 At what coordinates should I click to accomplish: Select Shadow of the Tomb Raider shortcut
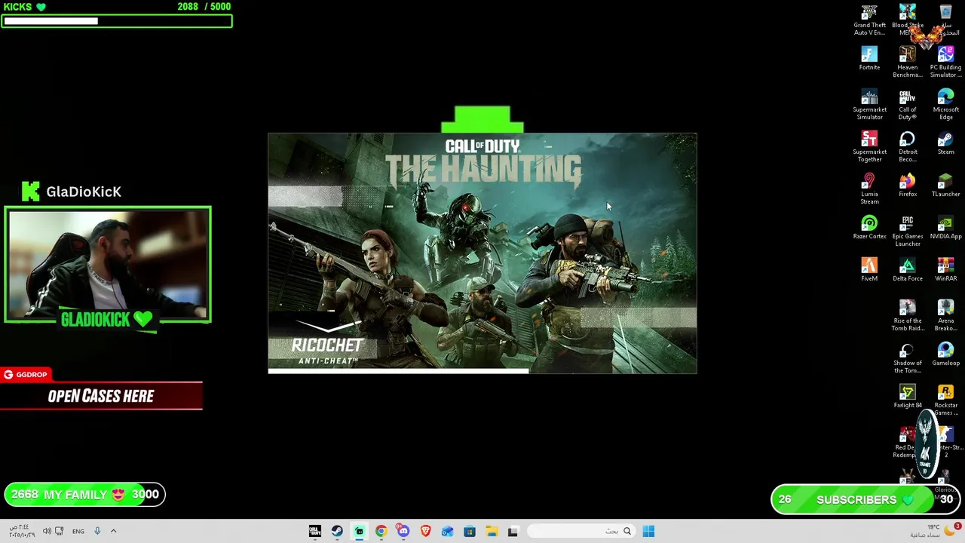907,358
